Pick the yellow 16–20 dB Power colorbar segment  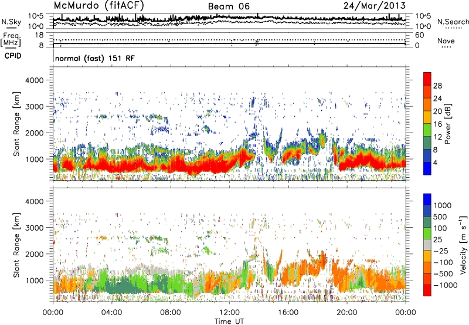point(427,117)
